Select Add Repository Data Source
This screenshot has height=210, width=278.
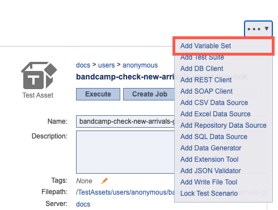click(223, 125)
